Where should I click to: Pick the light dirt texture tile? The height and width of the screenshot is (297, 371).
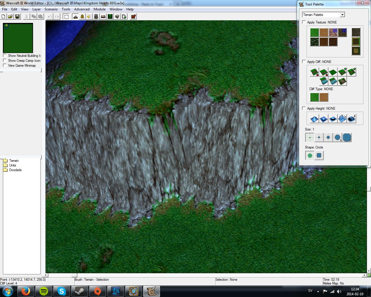[x=324, y=32]
